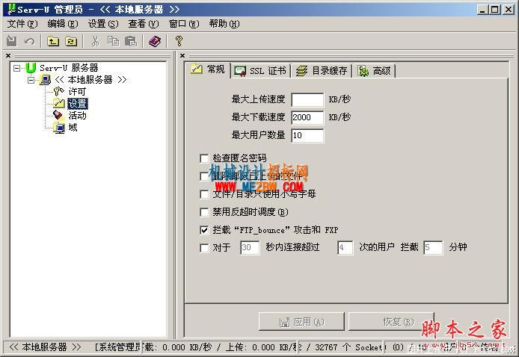
Task: Open the purple help book icon
Action: (155, 41)
